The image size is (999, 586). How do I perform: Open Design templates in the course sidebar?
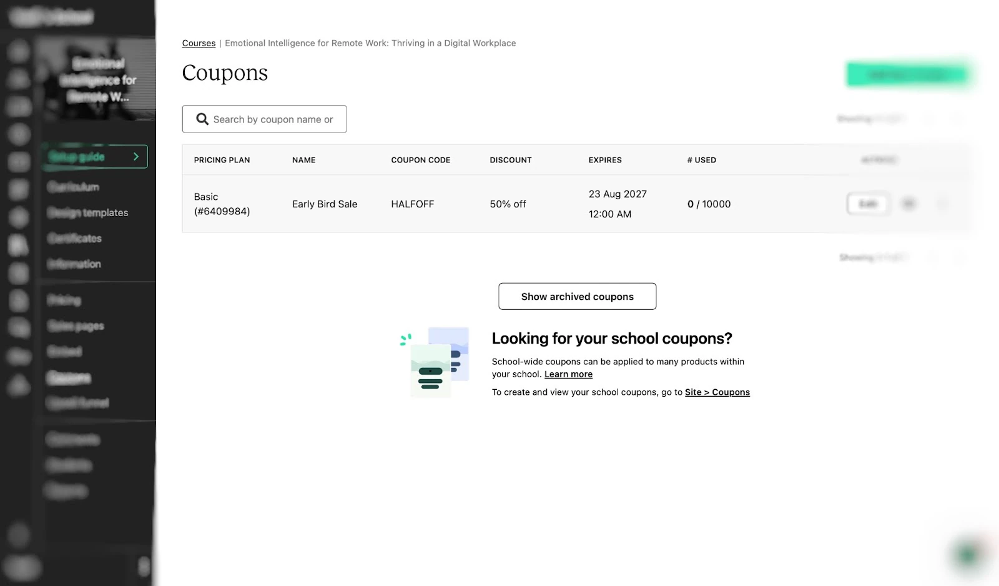coord(88,212)
